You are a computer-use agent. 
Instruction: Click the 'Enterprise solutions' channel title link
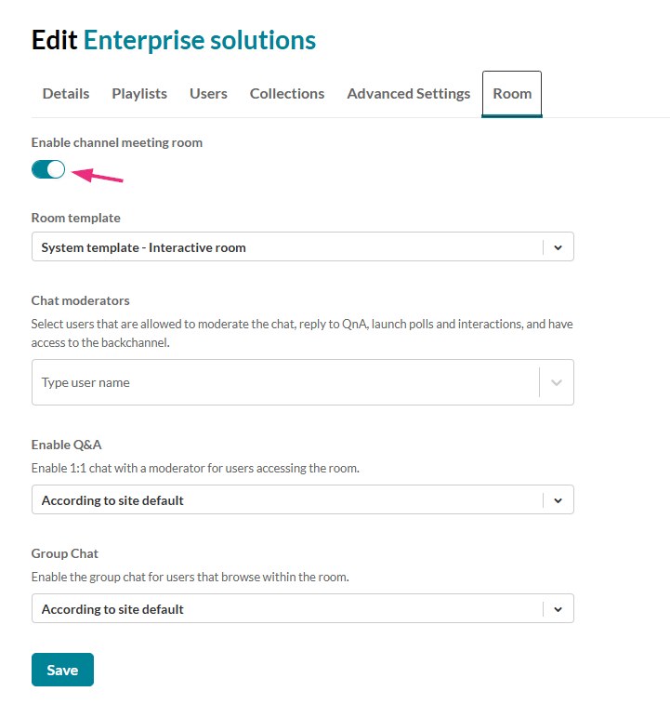click(x=200, y=40)
